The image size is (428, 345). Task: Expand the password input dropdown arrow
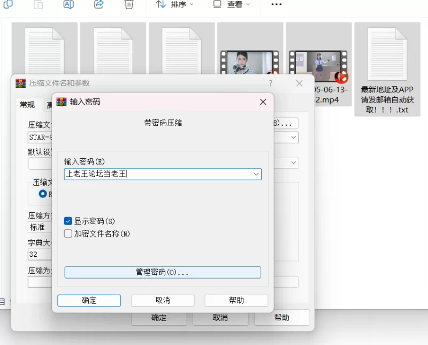[256, 174]
